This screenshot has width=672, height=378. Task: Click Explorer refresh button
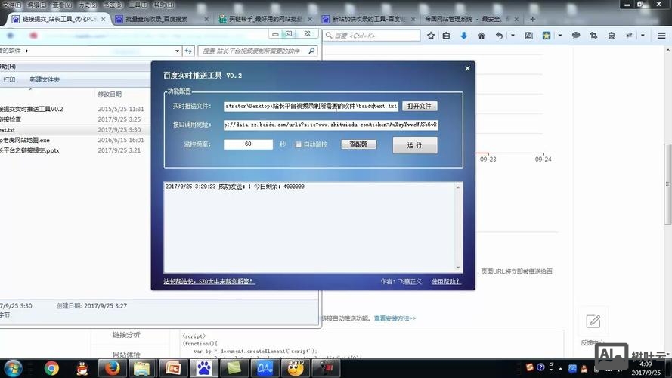(x=188, y=51)
